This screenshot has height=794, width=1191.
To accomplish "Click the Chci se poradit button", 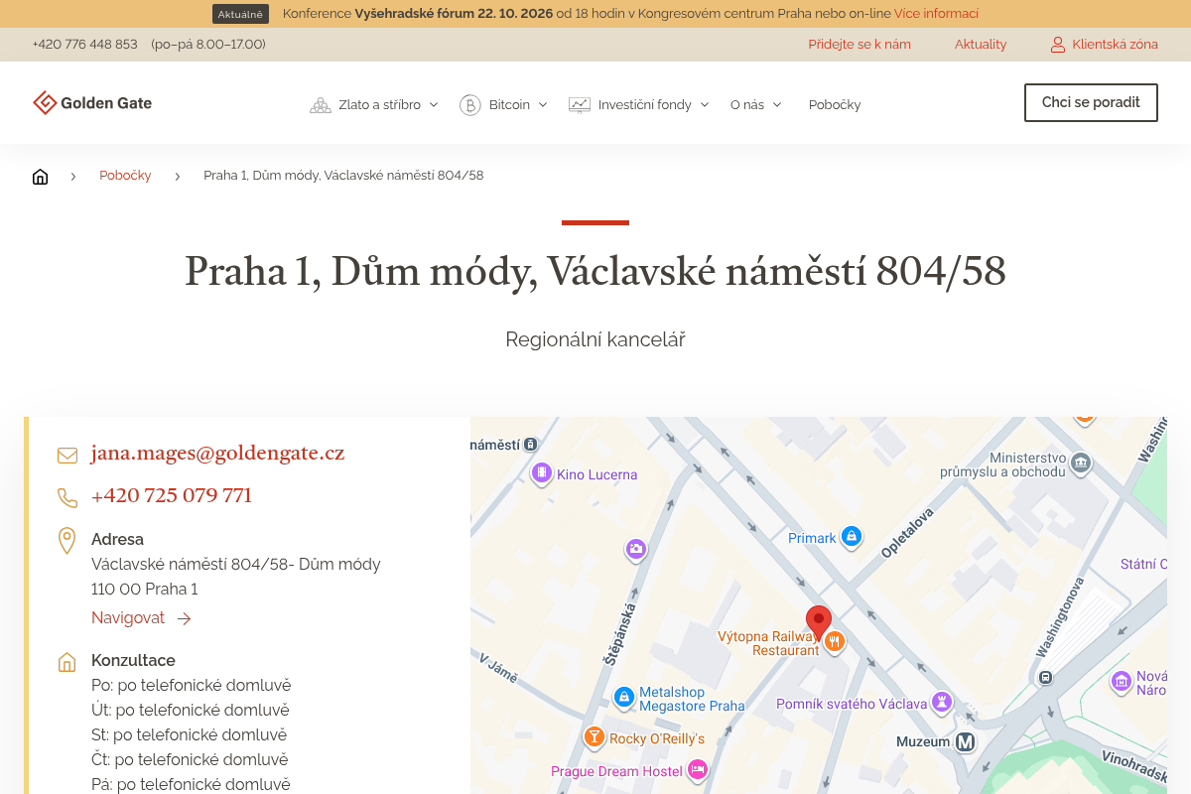I will click(1091, 103).
